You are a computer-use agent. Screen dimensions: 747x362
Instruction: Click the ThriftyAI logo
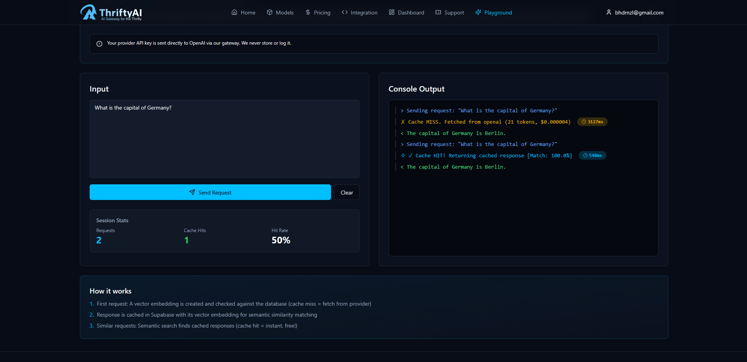tap(111, 12)
